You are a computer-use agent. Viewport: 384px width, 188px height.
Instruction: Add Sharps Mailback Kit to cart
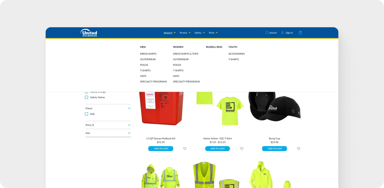pyautogui.click(x=161, y=149)
